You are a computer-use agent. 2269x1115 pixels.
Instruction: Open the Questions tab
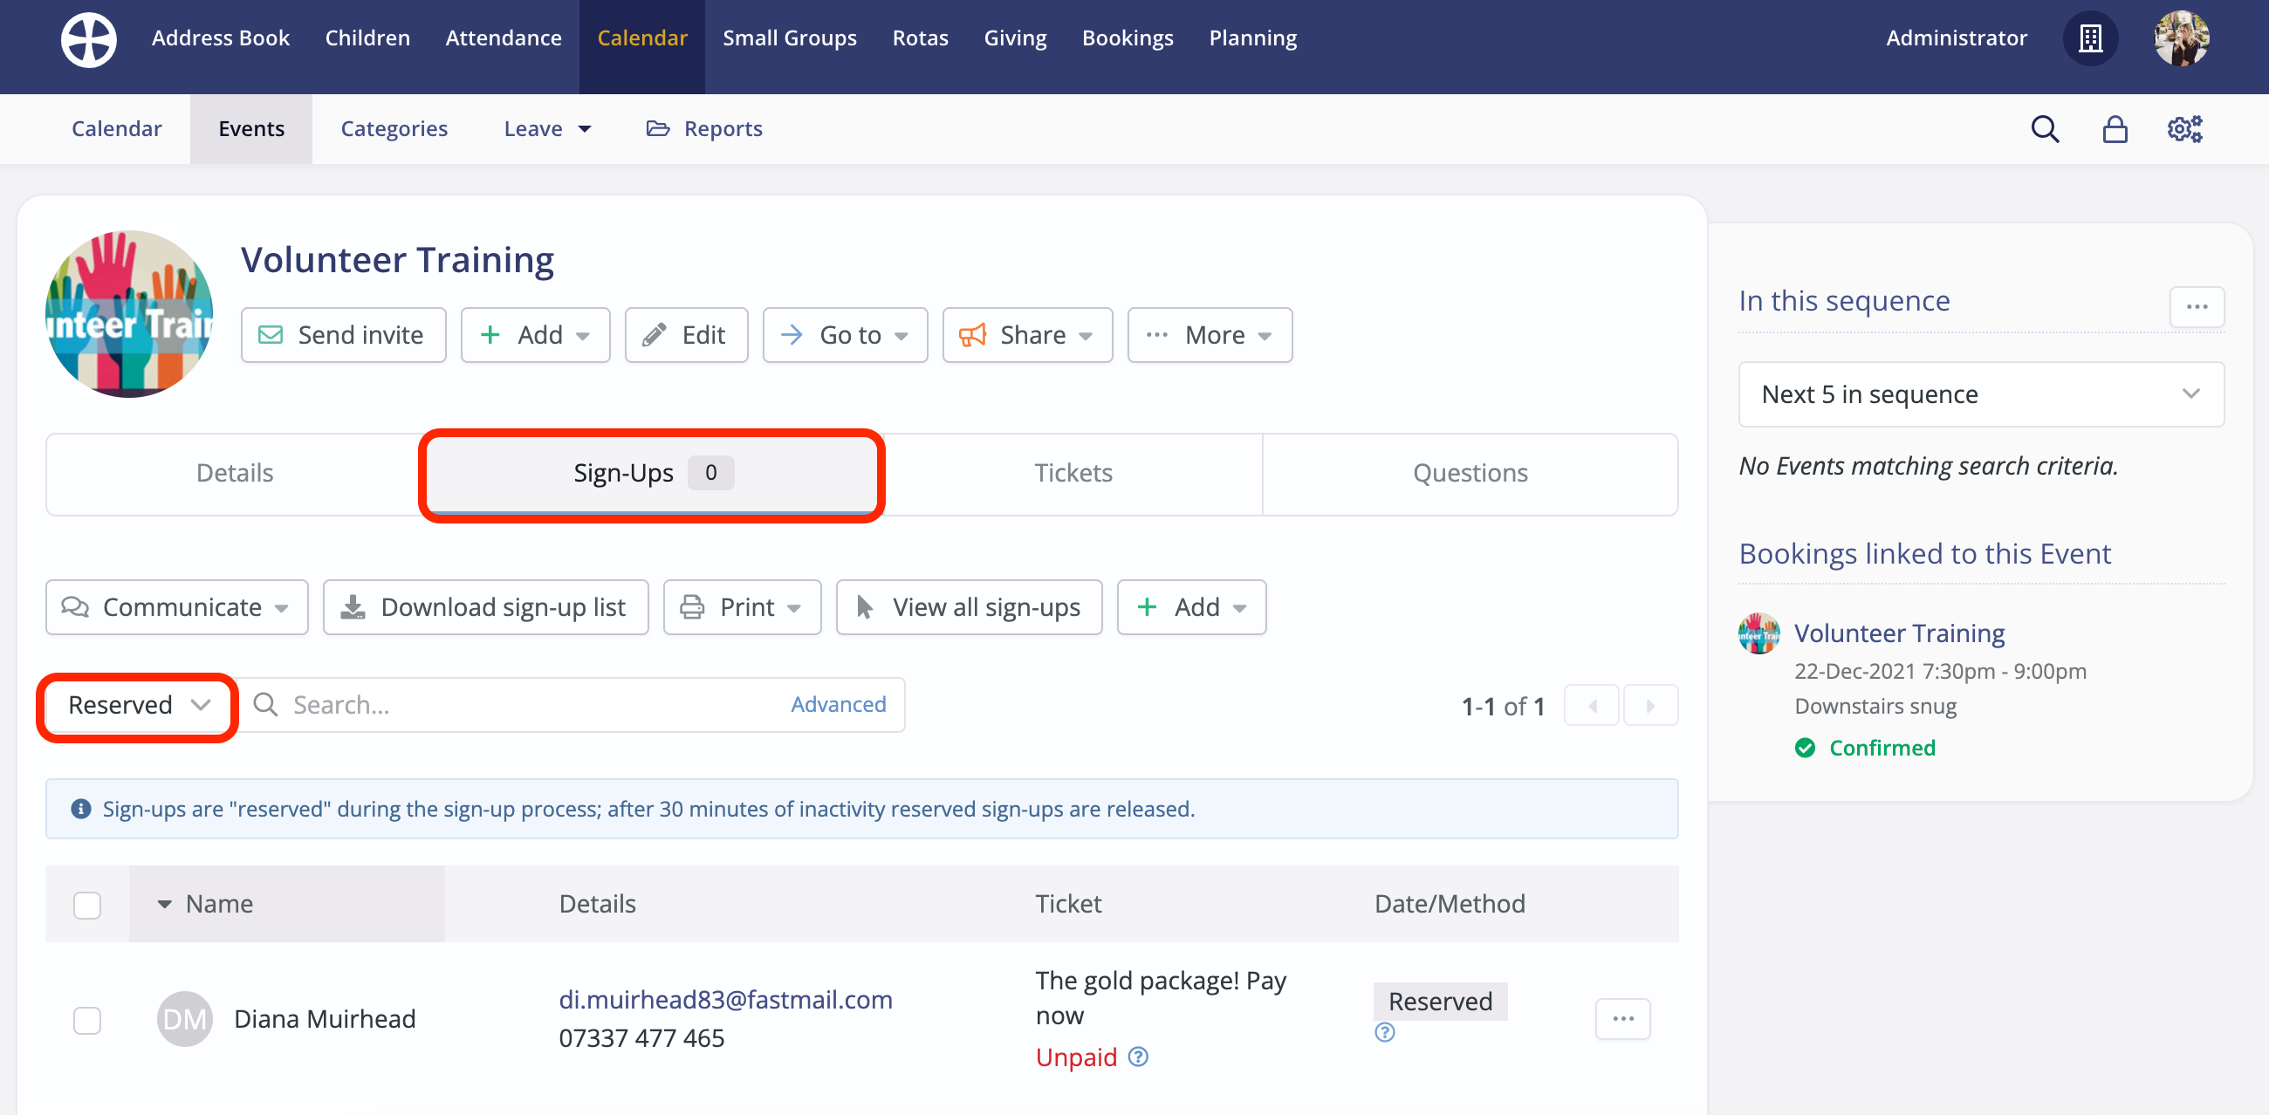(x=1470, y=473)
